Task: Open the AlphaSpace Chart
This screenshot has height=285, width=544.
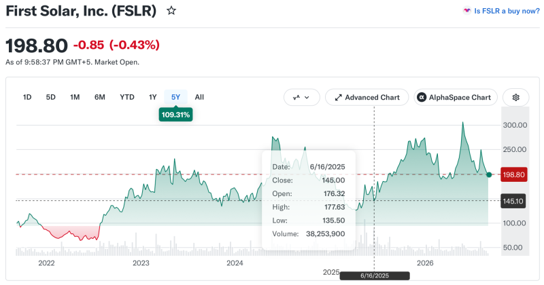Action: click(456, 97)
